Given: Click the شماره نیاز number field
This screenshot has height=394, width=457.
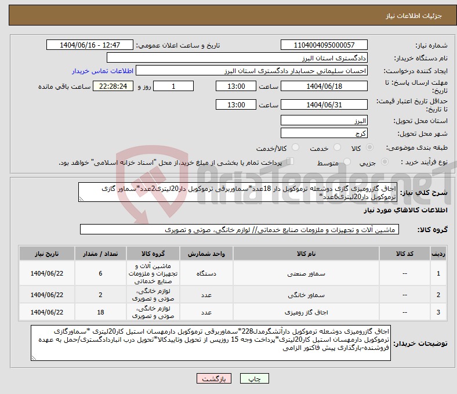Looking at the screenshot, I should [x=324, y=45].
